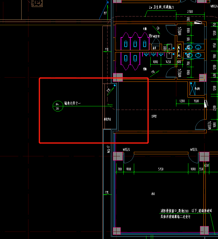The height and width of the screenshot is (239, 218).
Task: Select the white break symbol near 1500 dimension
Action: pos(206,104)
